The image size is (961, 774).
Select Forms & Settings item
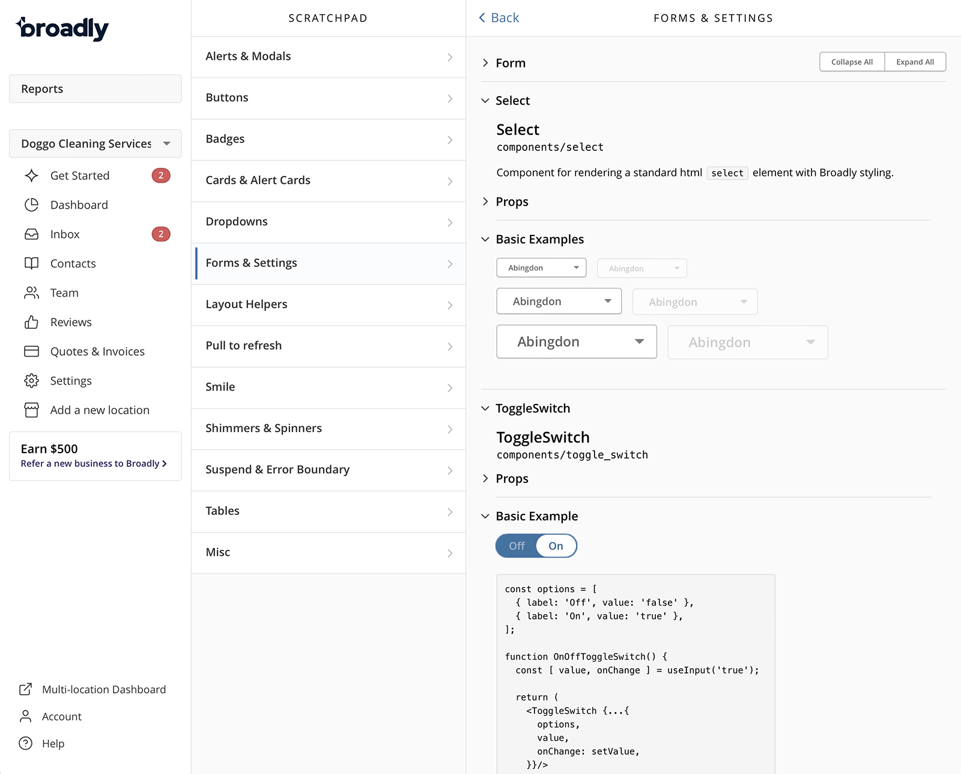point(329,264)
